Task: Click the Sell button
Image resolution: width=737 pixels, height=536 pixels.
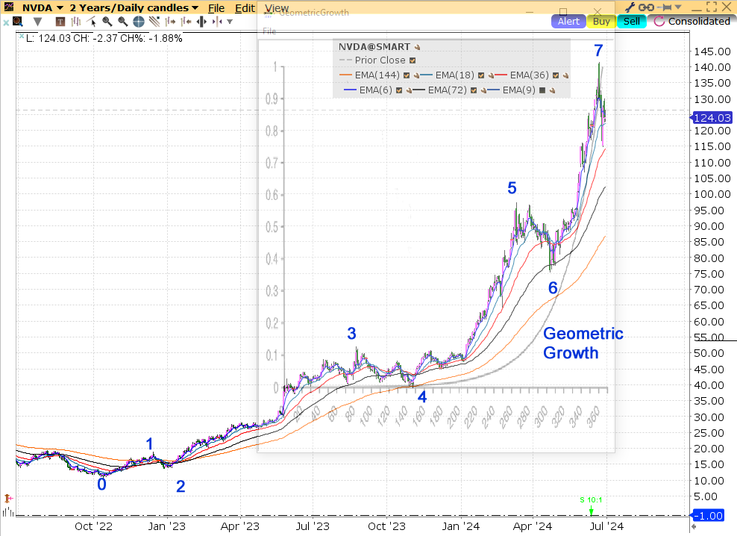Action: click(x=632, y=21)
